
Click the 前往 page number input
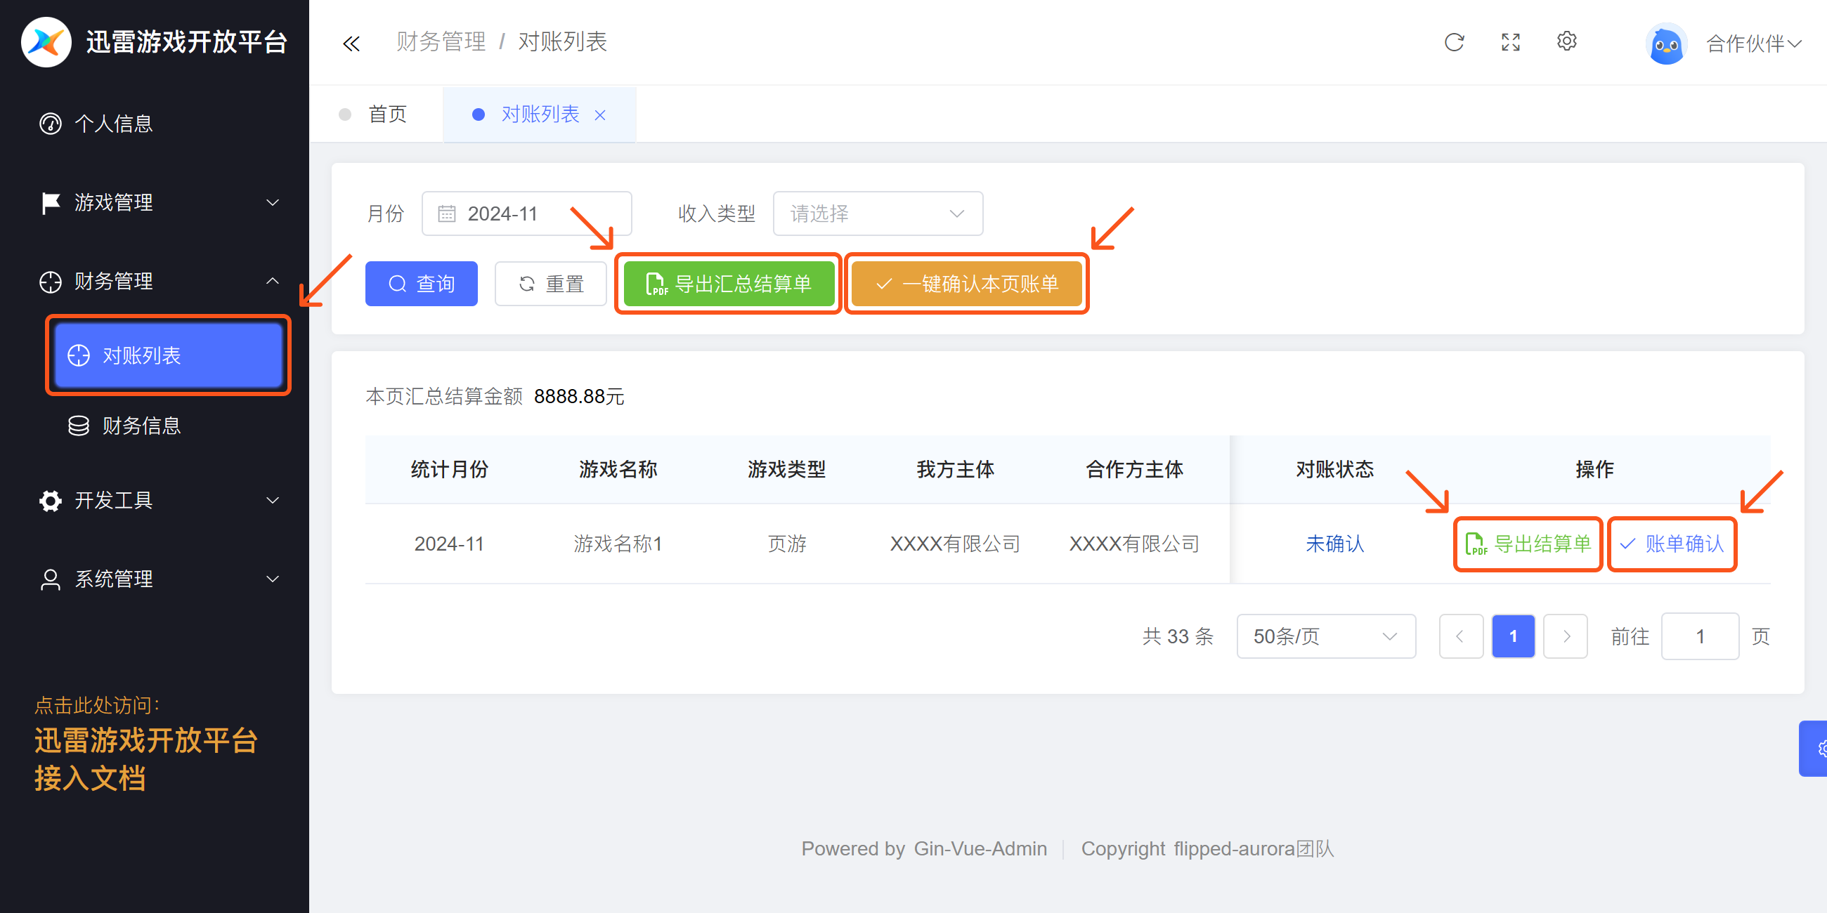[1699, 636]
